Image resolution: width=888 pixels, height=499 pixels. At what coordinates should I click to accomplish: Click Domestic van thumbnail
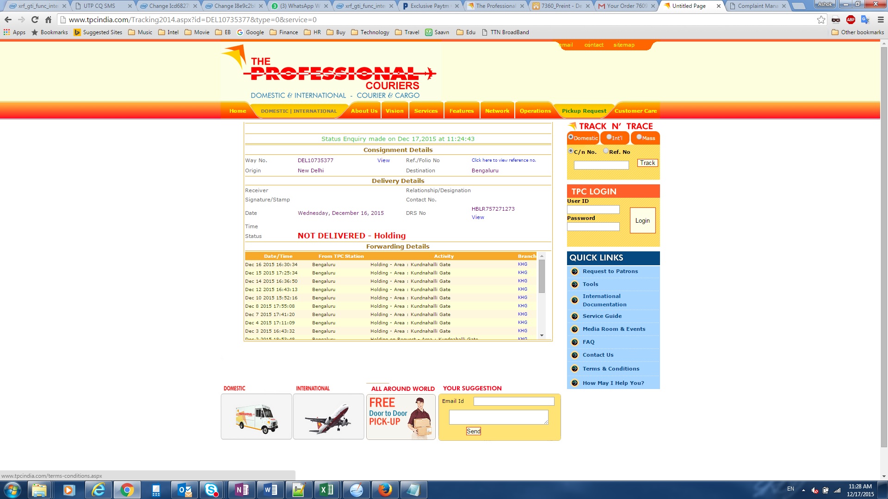point(256,417)
